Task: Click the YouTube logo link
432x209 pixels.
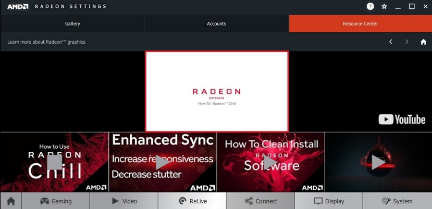Action: point(402,120)
